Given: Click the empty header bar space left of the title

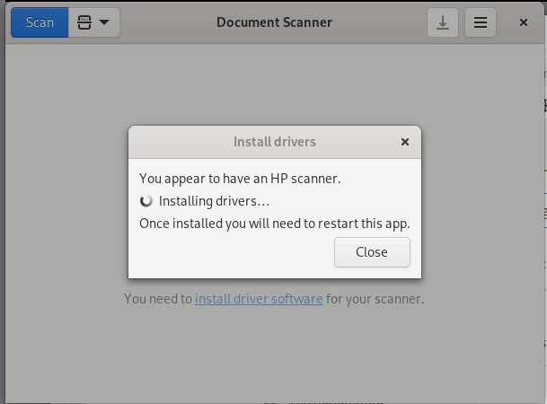Looking at the screenshot, I should 167,22.
